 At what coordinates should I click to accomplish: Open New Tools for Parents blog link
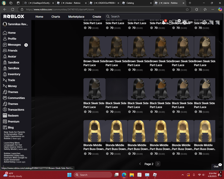click(x=14, y=135)
